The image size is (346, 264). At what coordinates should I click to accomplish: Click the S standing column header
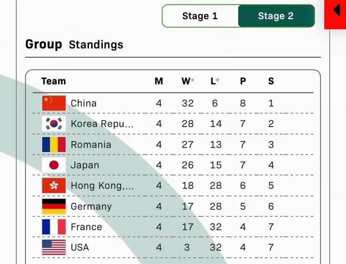click(271, 81)
